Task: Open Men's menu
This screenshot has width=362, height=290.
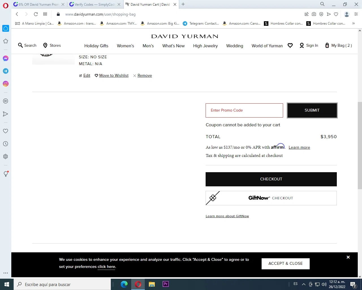Action: coord(148,46)
